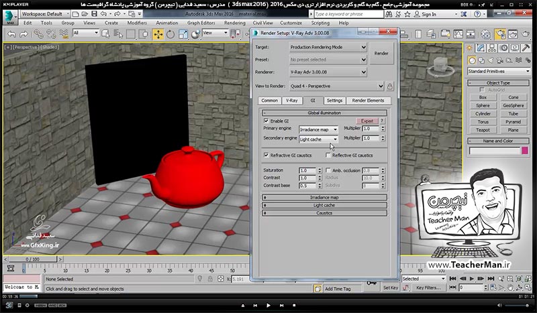Open the Rendering menu
This screenshot has width=537, height=313.
click(234, 23)
